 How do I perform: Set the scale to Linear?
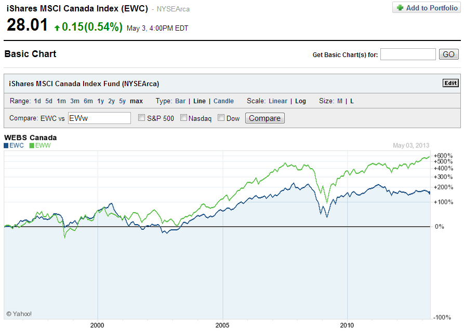[278, 101]
